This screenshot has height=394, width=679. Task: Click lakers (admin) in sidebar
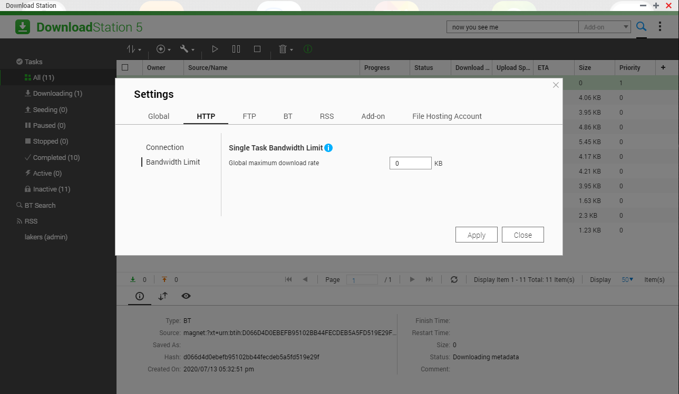46,237
